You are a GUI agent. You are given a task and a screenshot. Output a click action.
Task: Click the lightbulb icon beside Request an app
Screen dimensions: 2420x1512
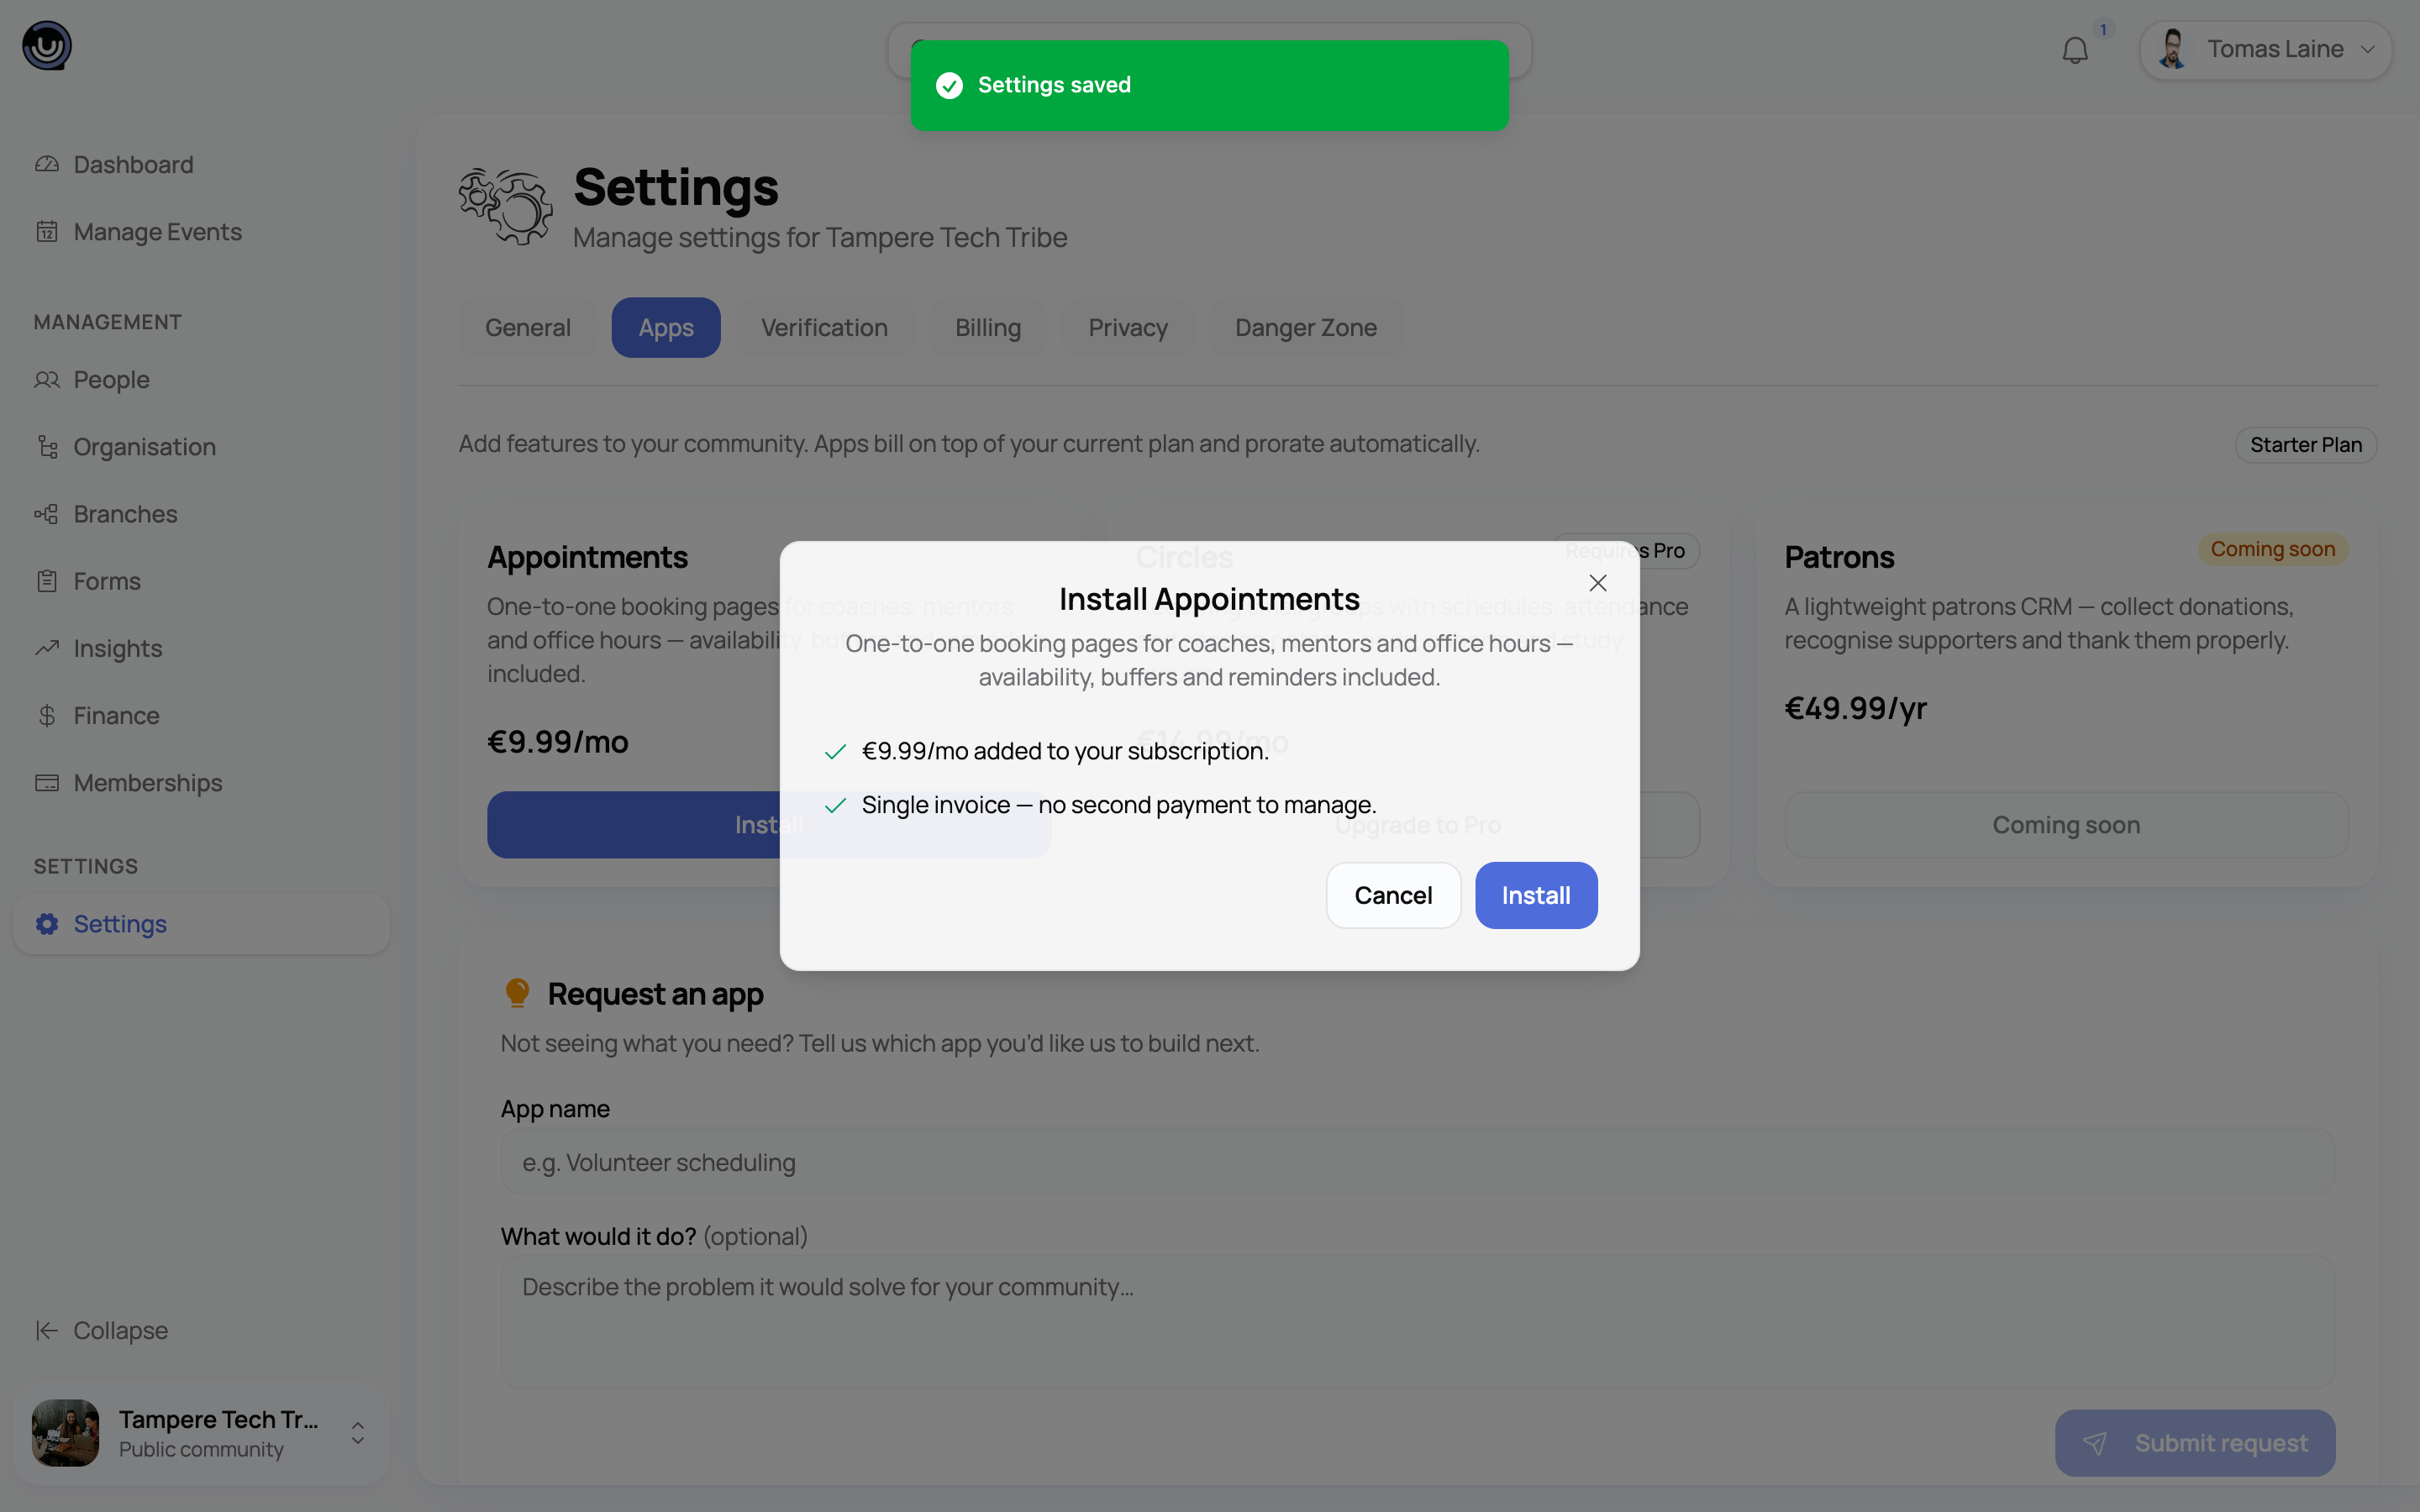(x=517, y=993)
